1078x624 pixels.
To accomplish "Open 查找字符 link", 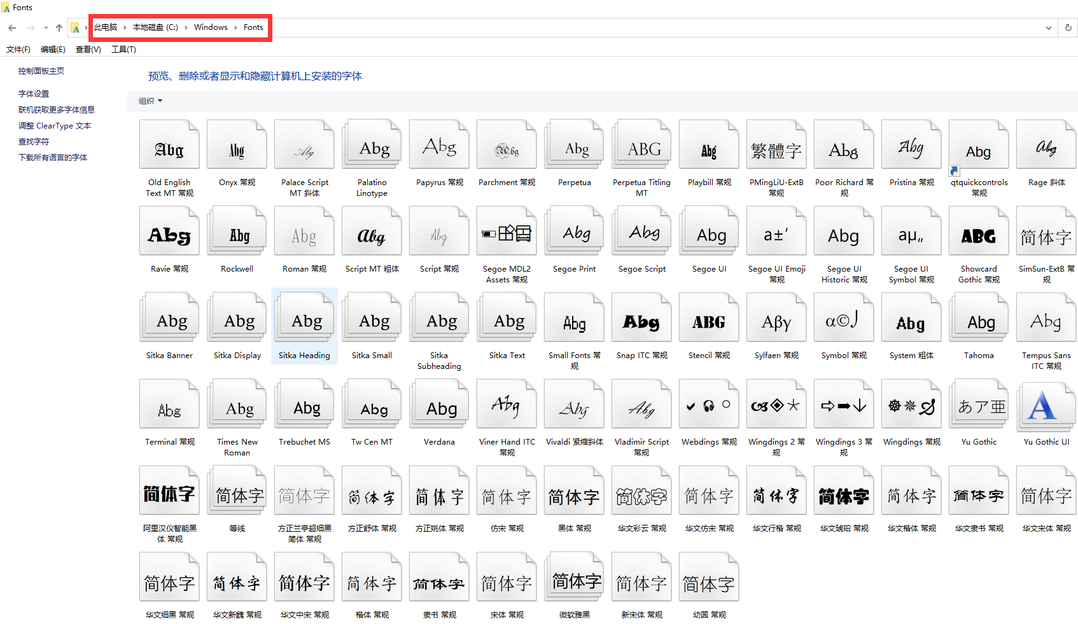I will (x=34, y=141).
